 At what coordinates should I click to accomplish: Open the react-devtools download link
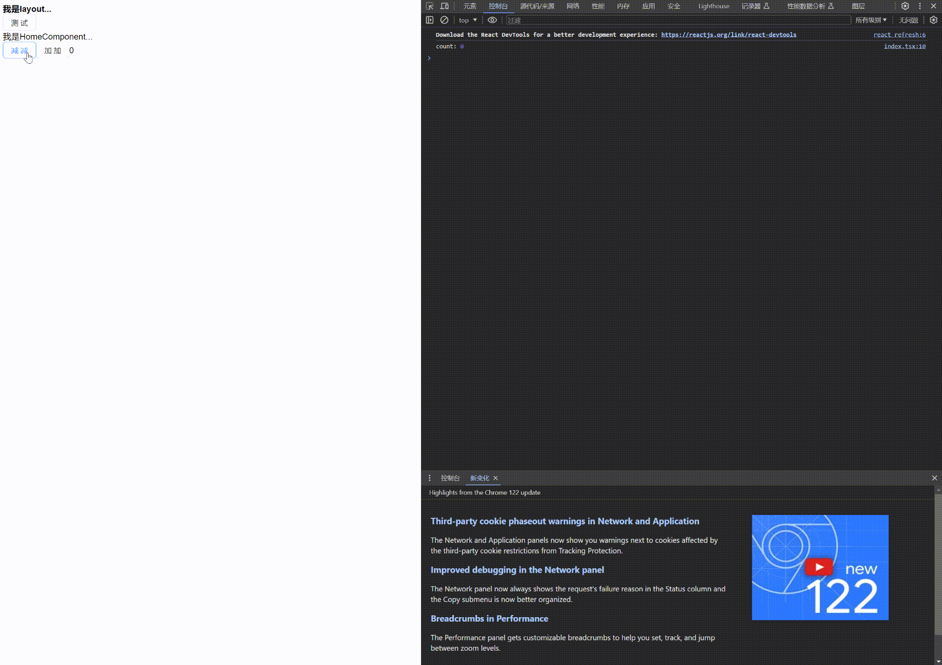(728, 35)
